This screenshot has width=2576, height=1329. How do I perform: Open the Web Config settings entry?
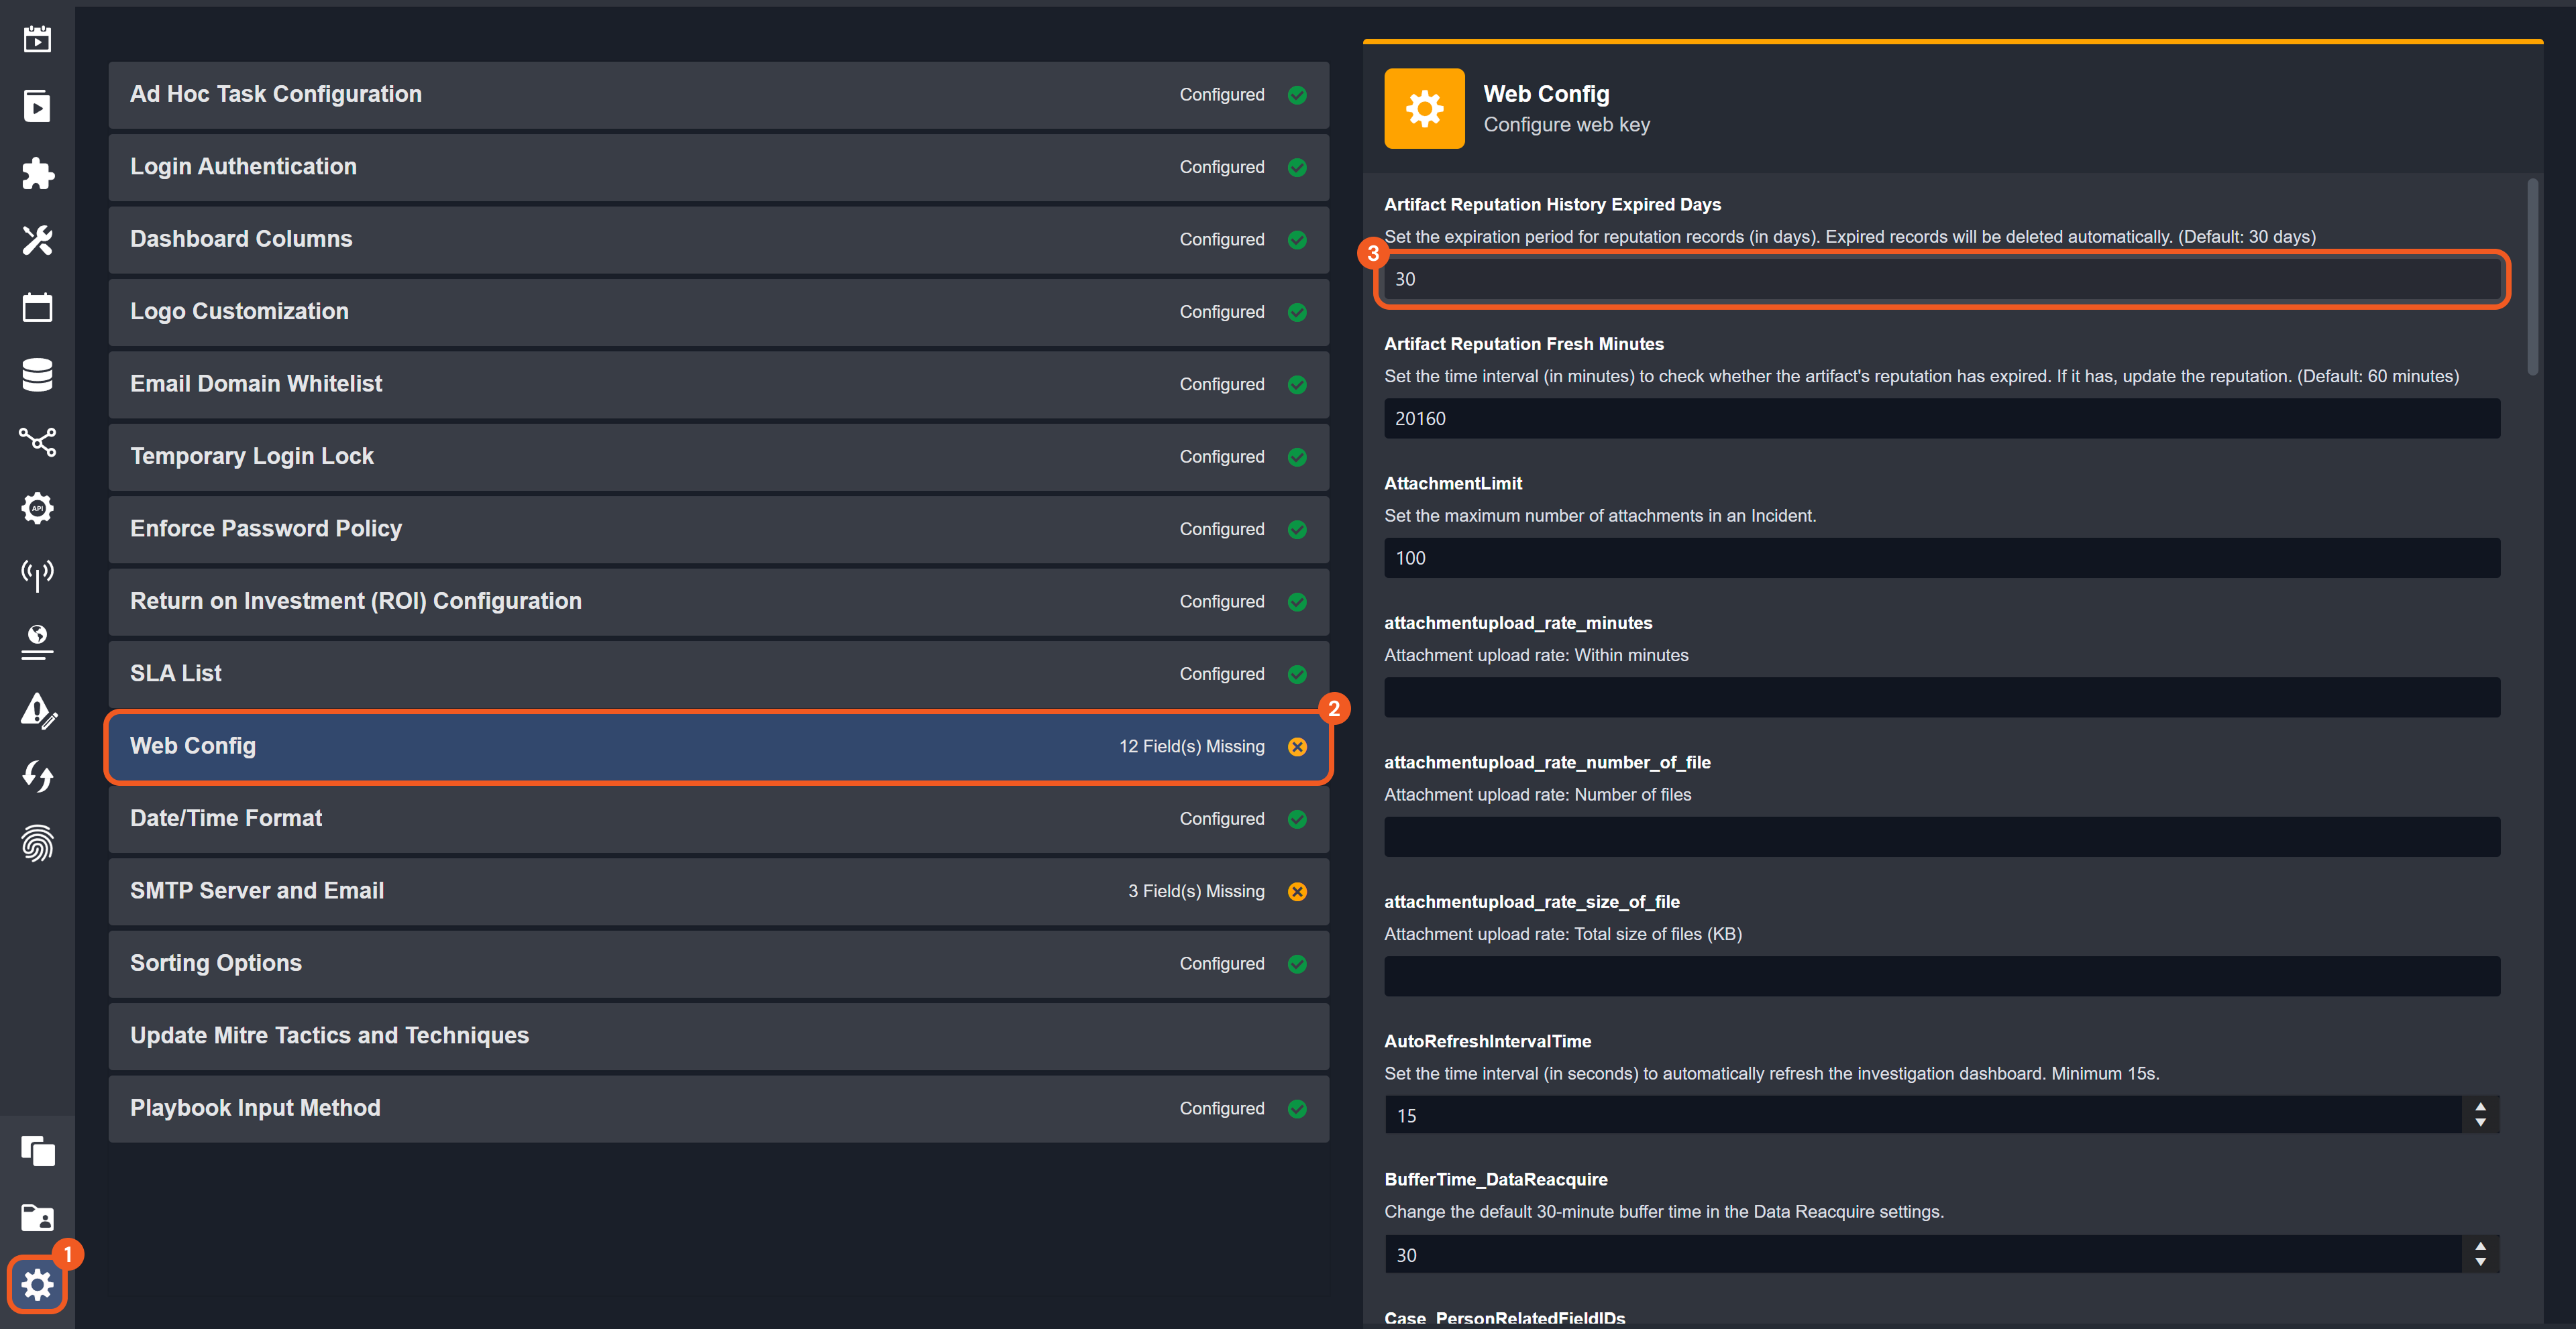point(718,746)
